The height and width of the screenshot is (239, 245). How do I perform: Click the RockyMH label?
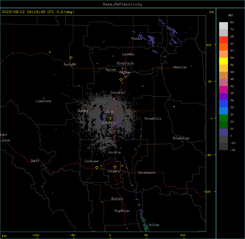[x=70, y=64]
